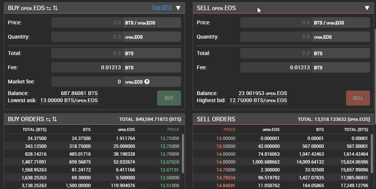Flip vertical icon in BUY ORDERS header
Screen dimensions: 376x189
coord(55,119)
